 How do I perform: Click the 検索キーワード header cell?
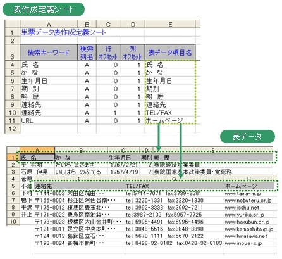(x=49, y=52)
